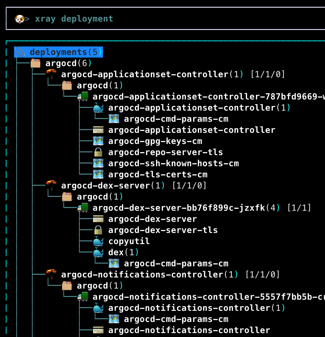Click parachute icon for argocd-dex-server deployment
The image size is (325, 337).
[x=51, y=186]
